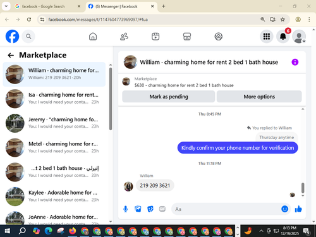Close the Messenger Facebook tab
Image resolution: width=316 pixels, height=237 pixels.
[152, 6]
